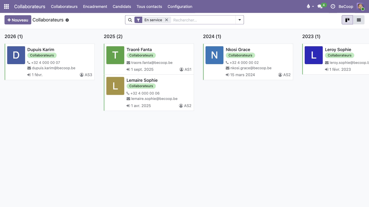The image size is (369, 207).
Task: Click the AS1 user icon on Traoré card
Action: [181, 70]
